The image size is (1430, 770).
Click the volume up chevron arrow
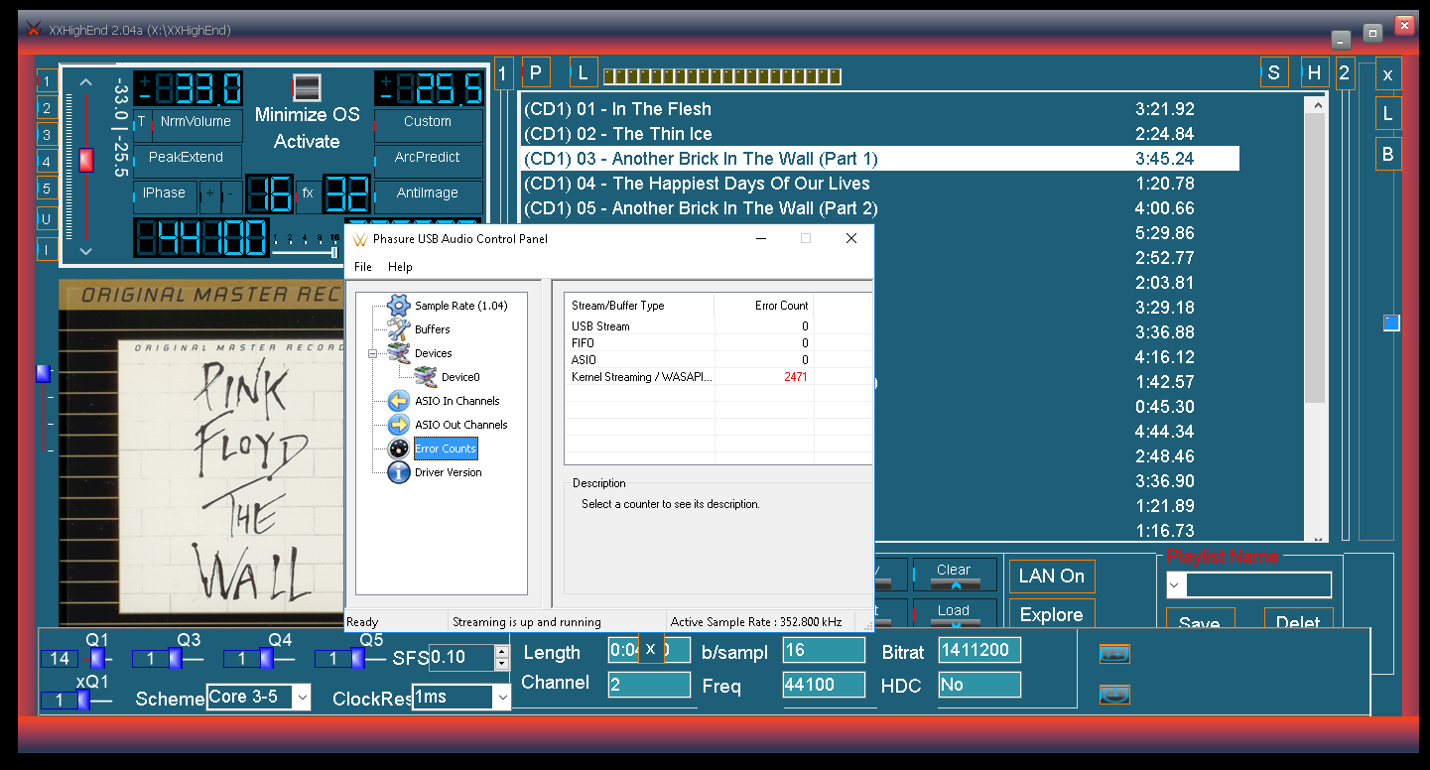click(x=85, y=82)
